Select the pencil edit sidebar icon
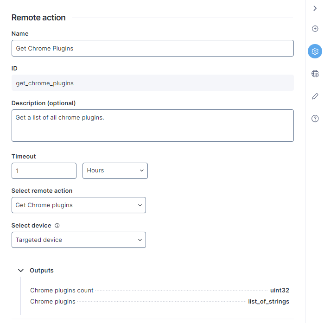 [315, 96]
